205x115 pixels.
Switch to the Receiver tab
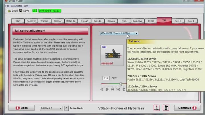(x=31, y=21)
